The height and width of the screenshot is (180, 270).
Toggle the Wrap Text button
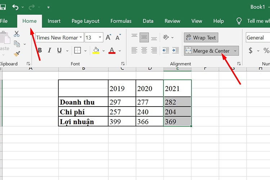(x=201, y=37)
